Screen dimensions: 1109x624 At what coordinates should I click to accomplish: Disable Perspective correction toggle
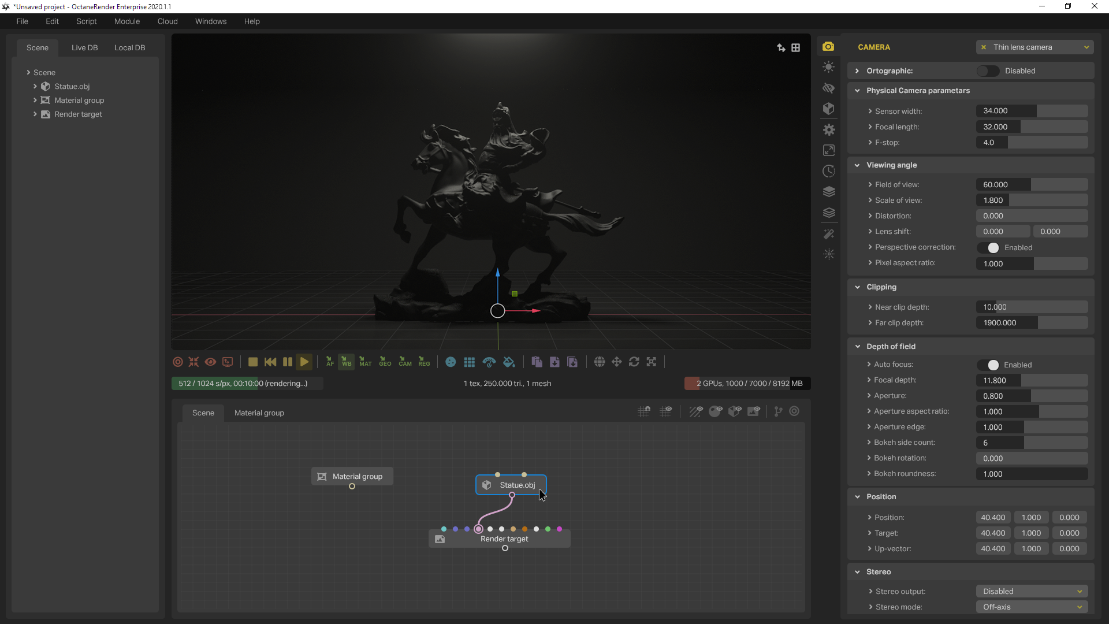[x=988, y=248]
